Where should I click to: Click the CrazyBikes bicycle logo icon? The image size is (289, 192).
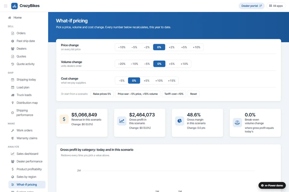tap(14, 6)
